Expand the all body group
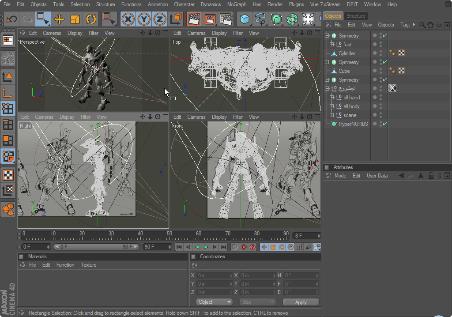This screenshot has width=452, height=317. point(331,106)
